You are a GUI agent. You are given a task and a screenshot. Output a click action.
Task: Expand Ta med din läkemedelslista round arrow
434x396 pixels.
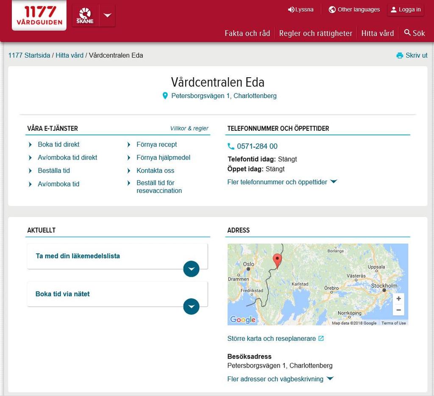[x=191, y=269]
